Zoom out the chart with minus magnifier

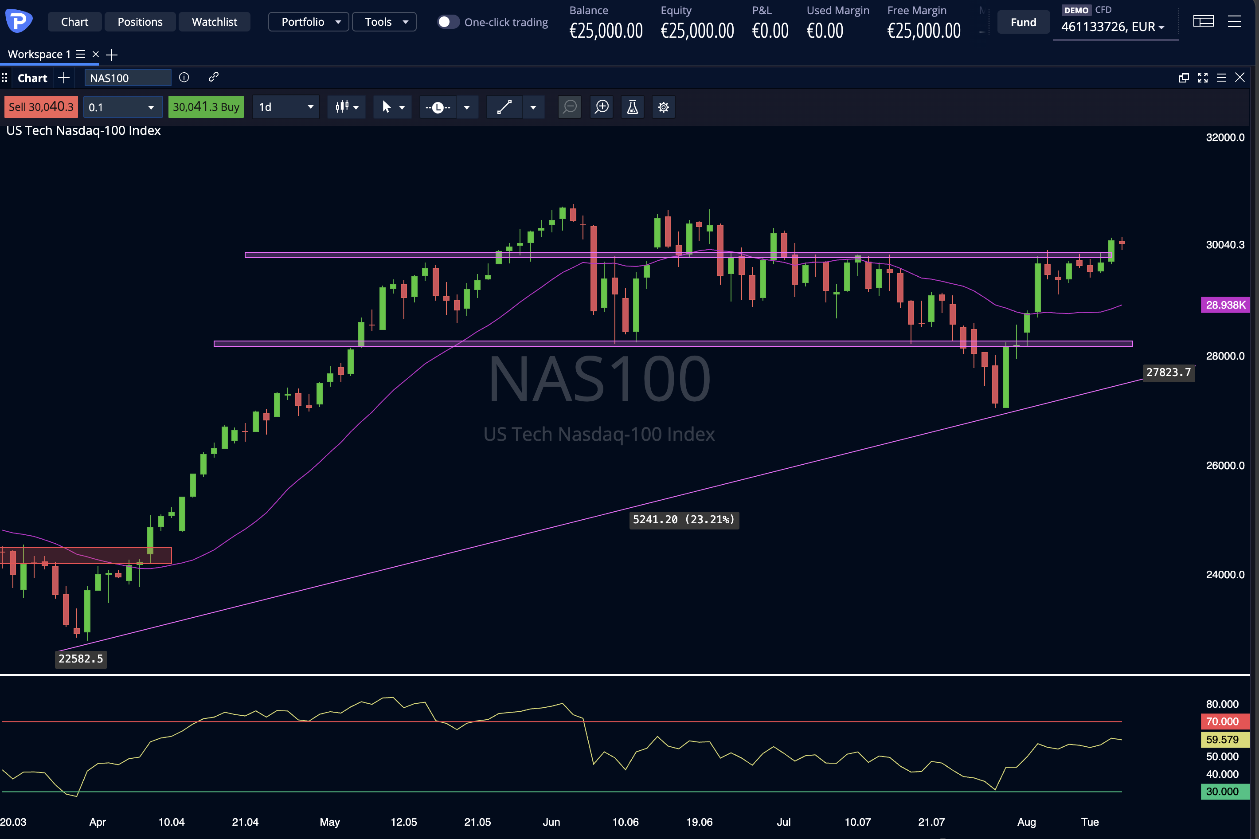(570, 107)
